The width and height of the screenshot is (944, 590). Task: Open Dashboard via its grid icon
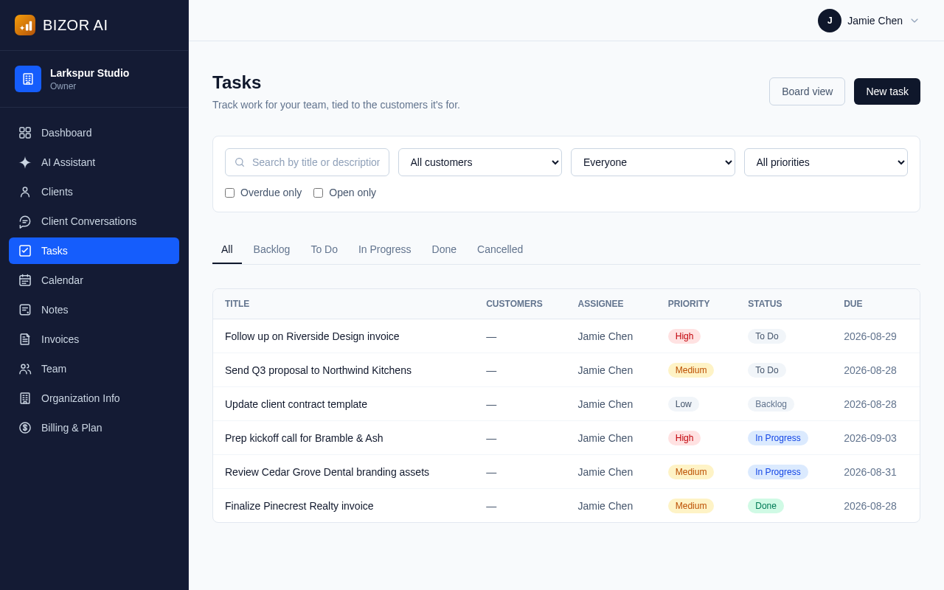pos(25,133)
